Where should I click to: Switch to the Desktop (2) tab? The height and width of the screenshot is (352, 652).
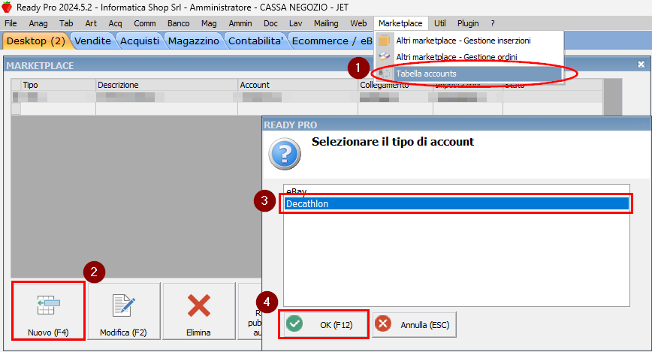pyautogui.click(x=36, y=41)
